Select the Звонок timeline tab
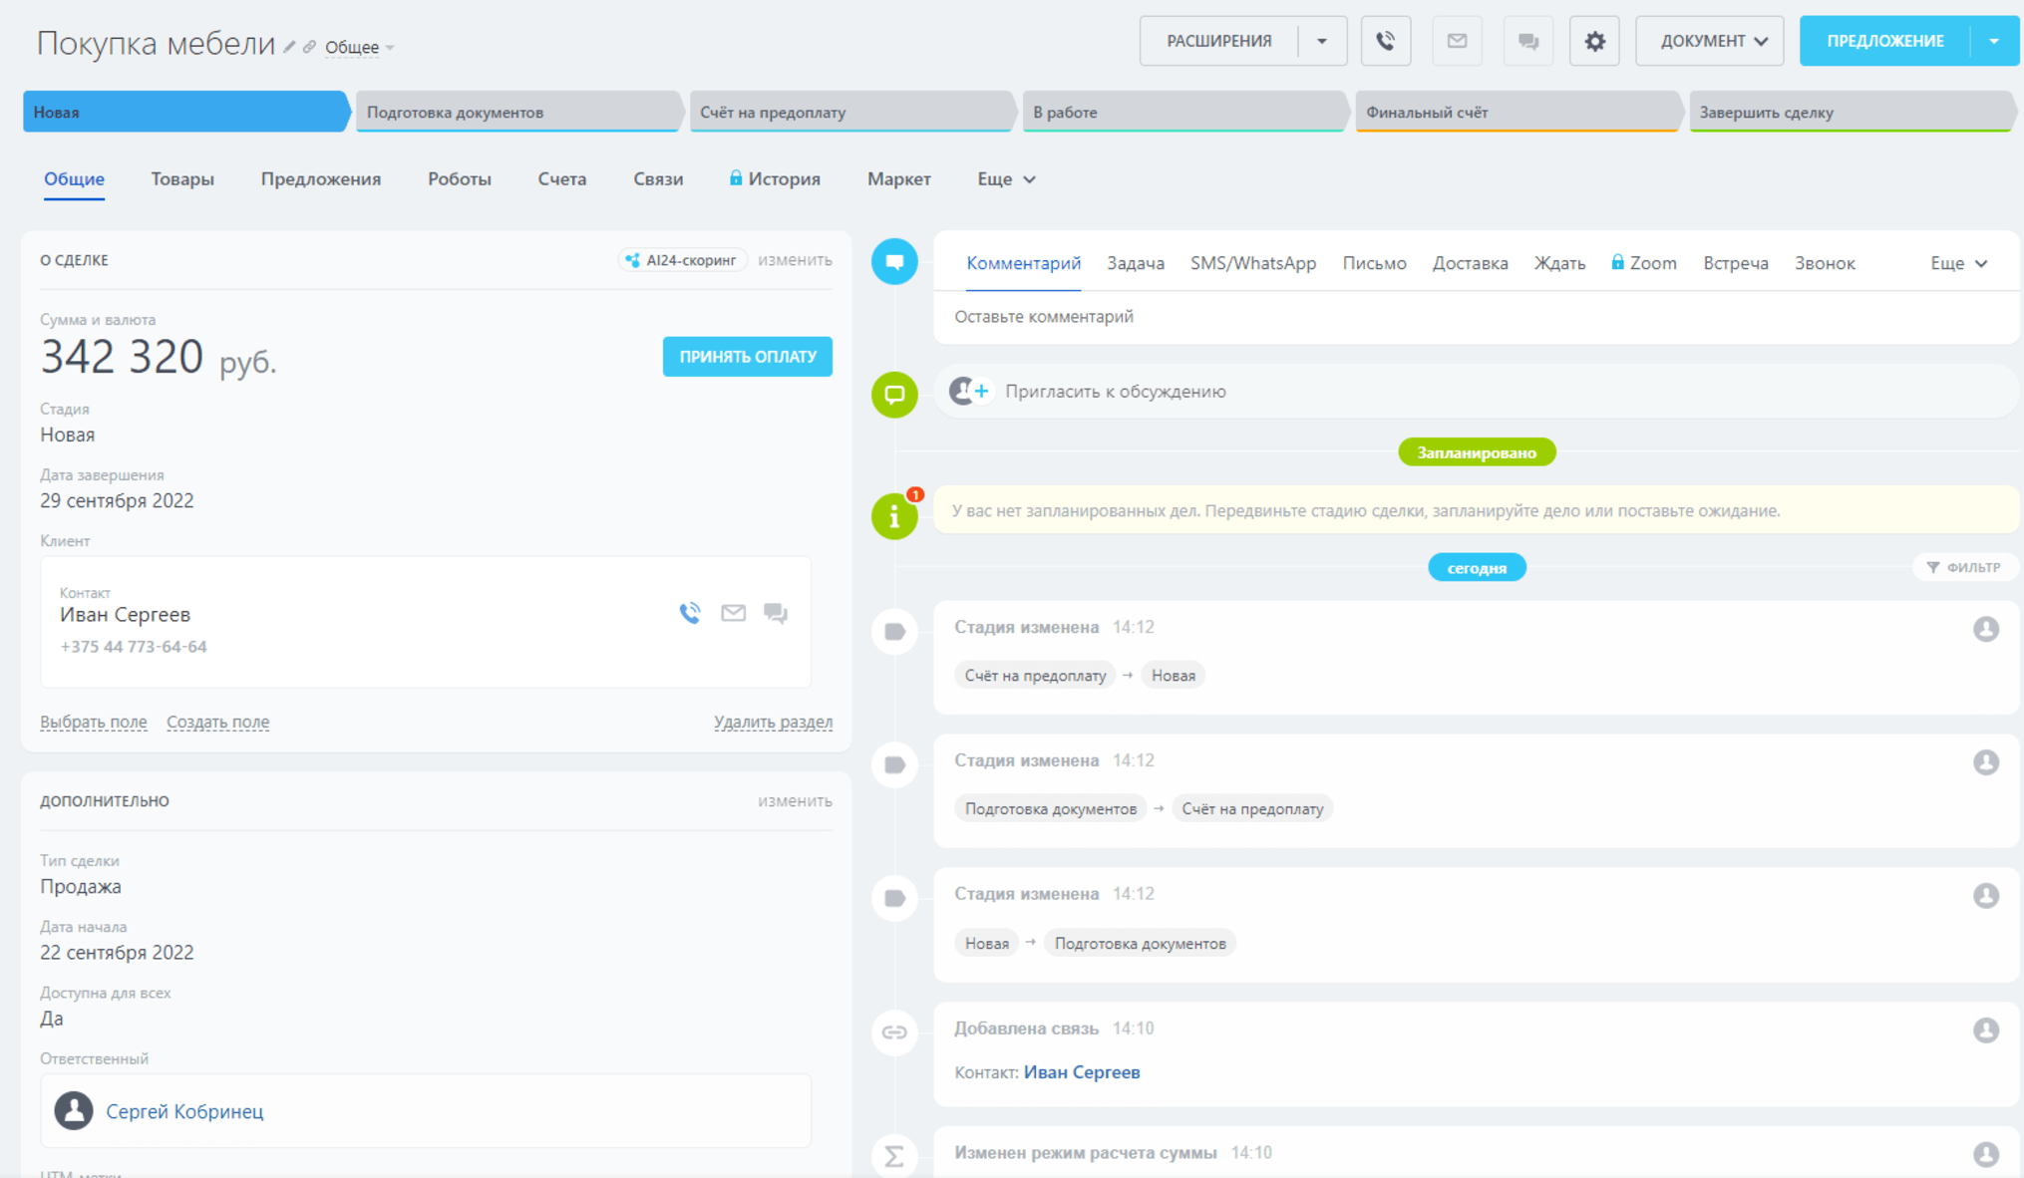 [x=1825, y=263]
